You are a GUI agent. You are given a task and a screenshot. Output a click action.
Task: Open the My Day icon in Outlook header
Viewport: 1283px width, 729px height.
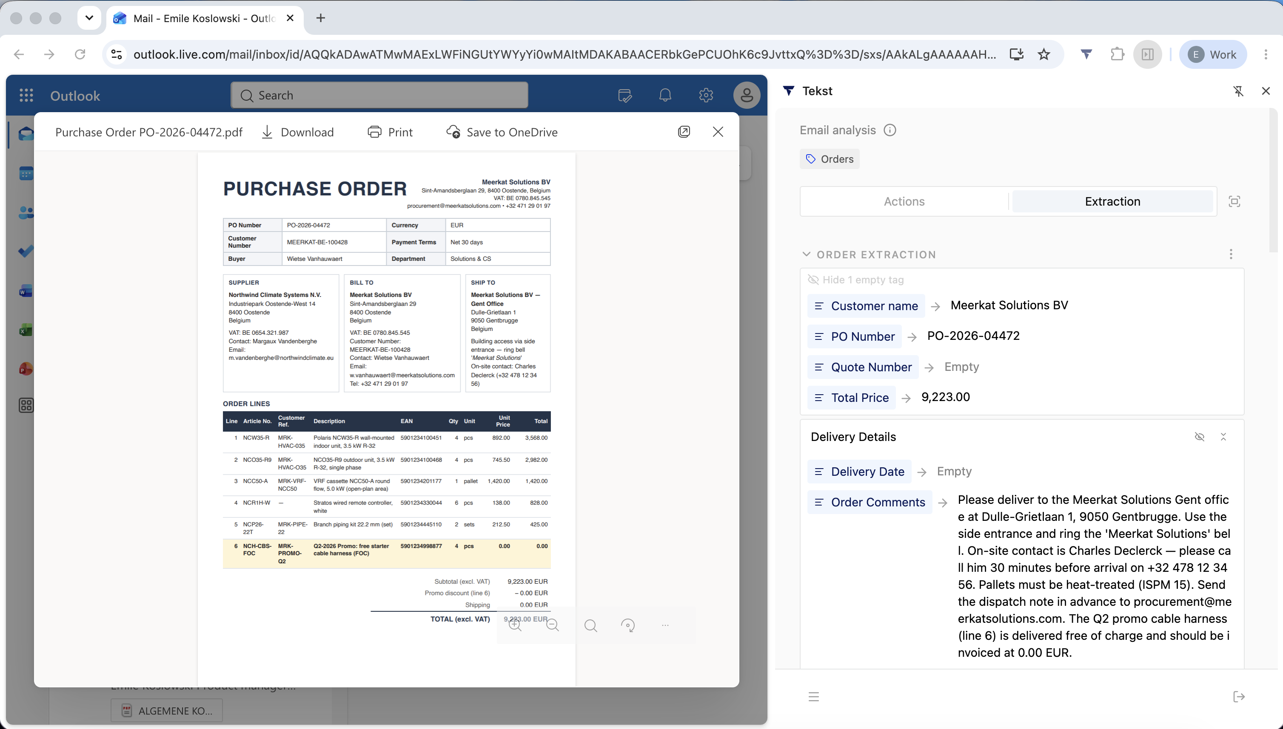(625, 95)
